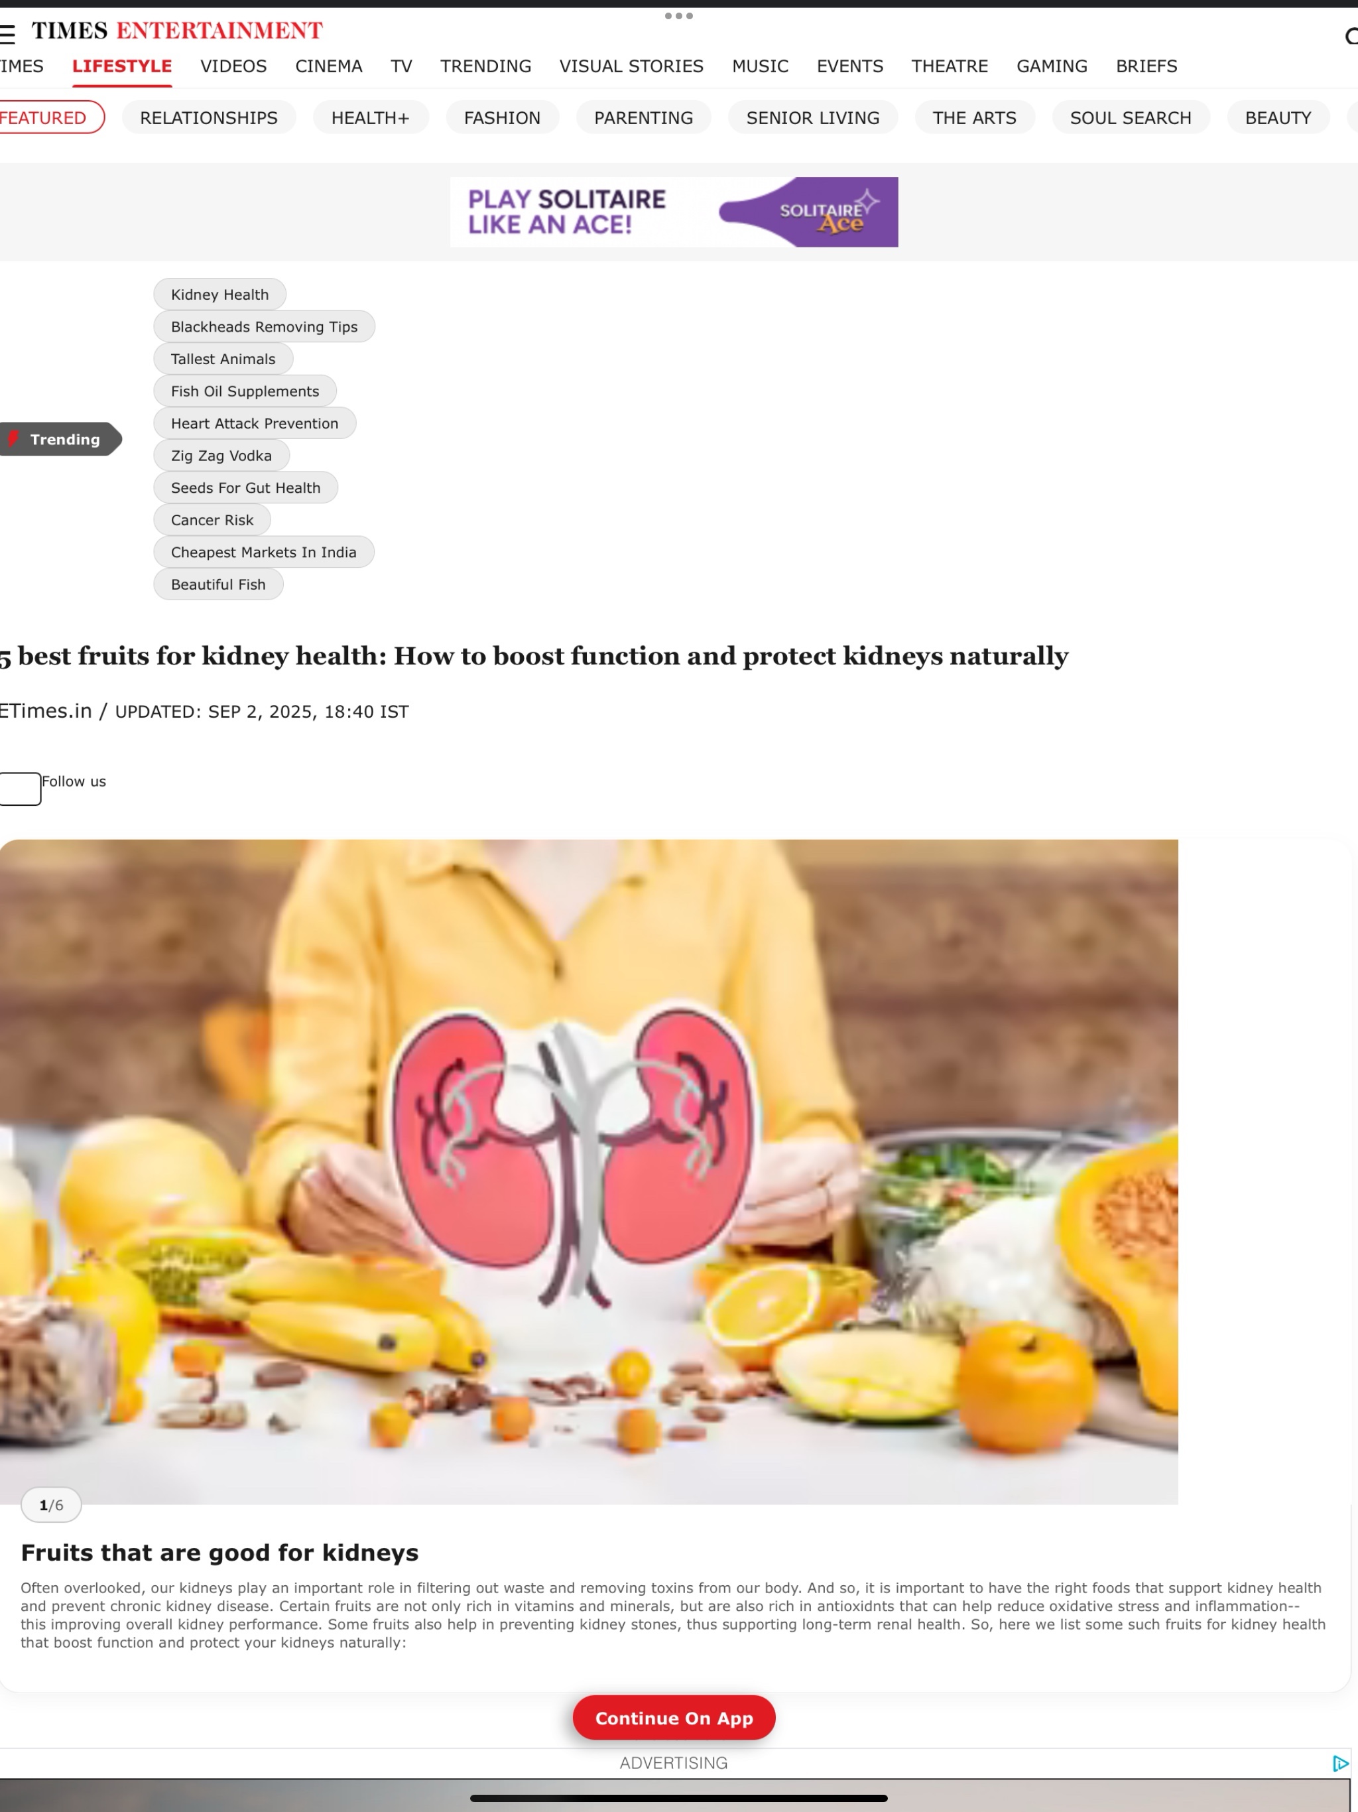Click the kidney fruits slideshow image
This screenshot has width=1358, height=1812.
(589, 1171)
